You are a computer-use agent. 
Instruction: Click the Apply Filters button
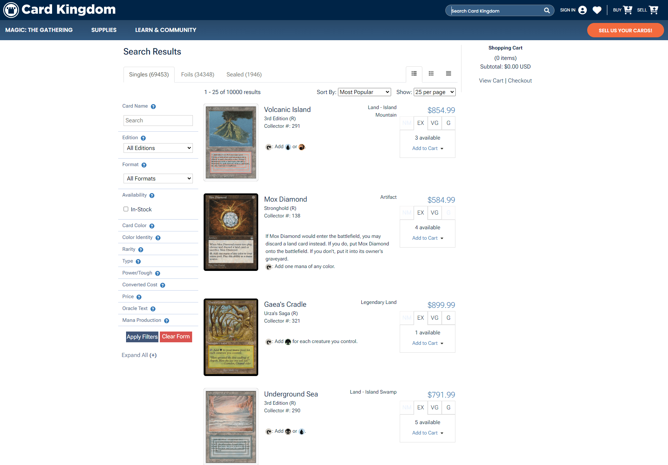point(142,337)
